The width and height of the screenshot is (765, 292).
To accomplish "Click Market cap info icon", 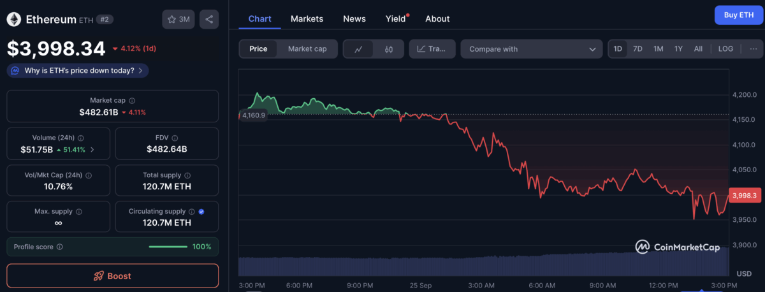I will tap(132, 101).
